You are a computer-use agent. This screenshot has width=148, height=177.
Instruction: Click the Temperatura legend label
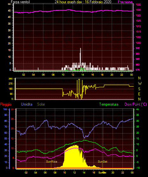click(x=109, y=104)
